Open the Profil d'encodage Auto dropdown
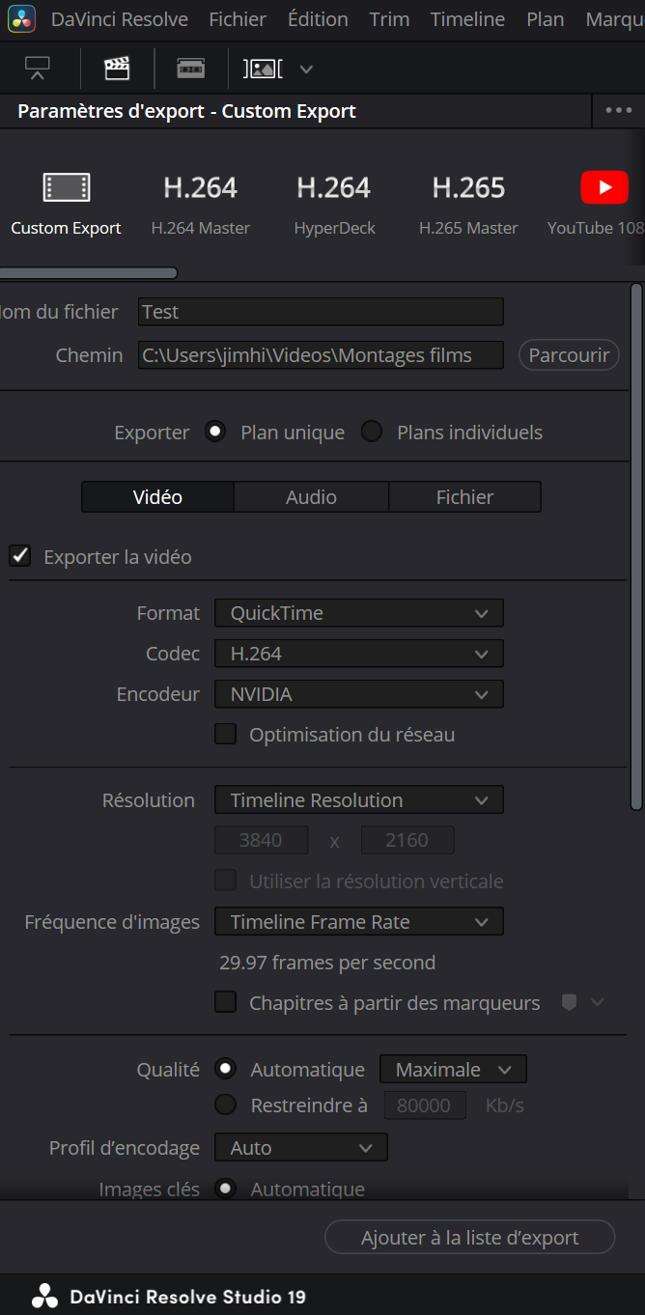The height and width of the screenshot is (1315, 645). tap(301, 1148)
